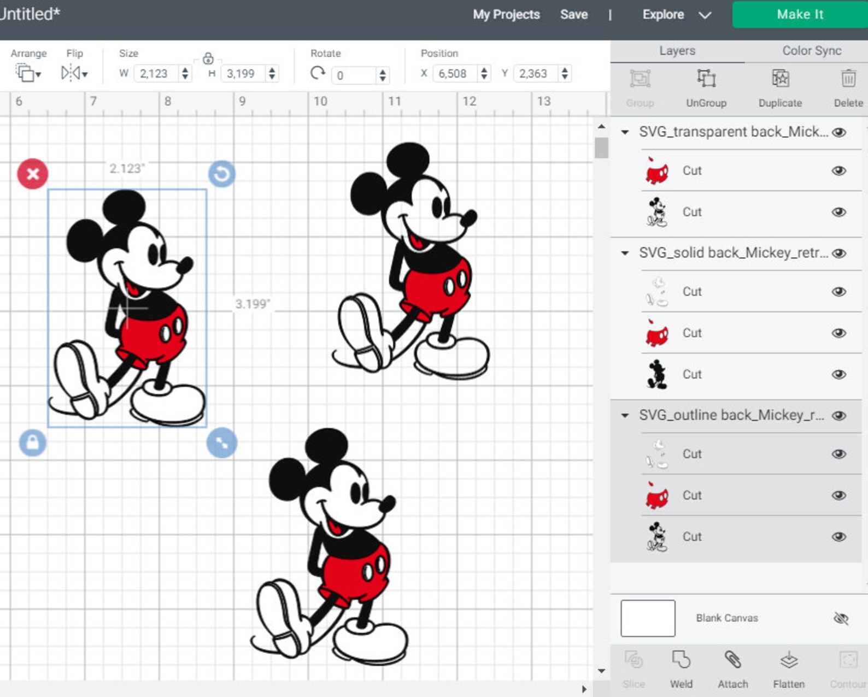Click the Width input field
868x697 pixels.
(157, 74)
